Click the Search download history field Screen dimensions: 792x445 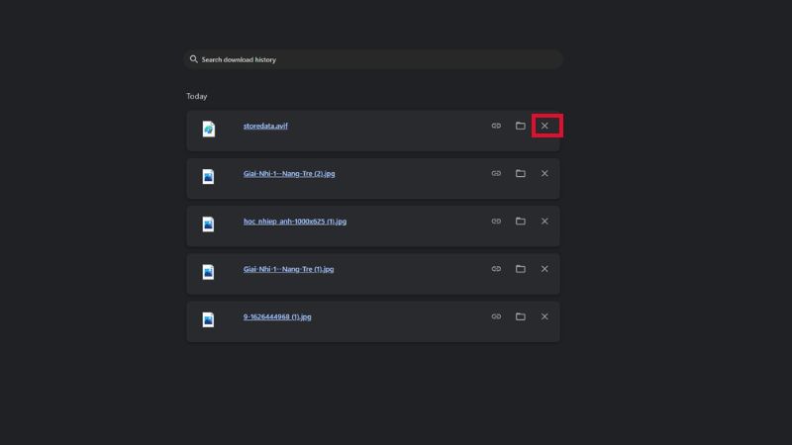tap(376, 59)
